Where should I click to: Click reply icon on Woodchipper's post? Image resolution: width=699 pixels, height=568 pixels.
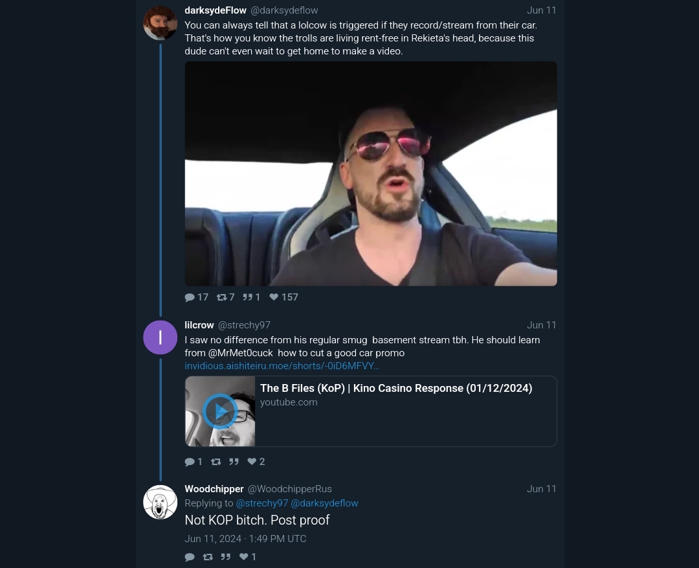point(190,557)
